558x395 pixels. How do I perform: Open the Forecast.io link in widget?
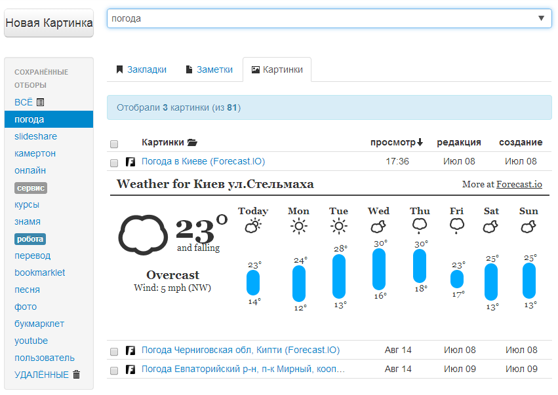[519, 185]
